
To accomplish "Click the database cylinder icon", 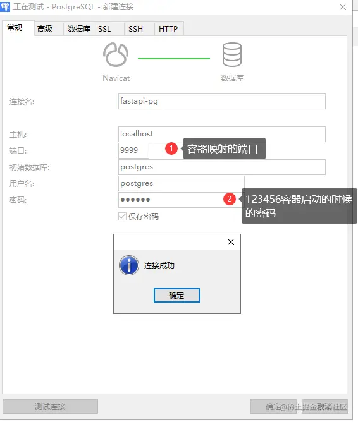I will pyautogui.click(x=232, y=54).
